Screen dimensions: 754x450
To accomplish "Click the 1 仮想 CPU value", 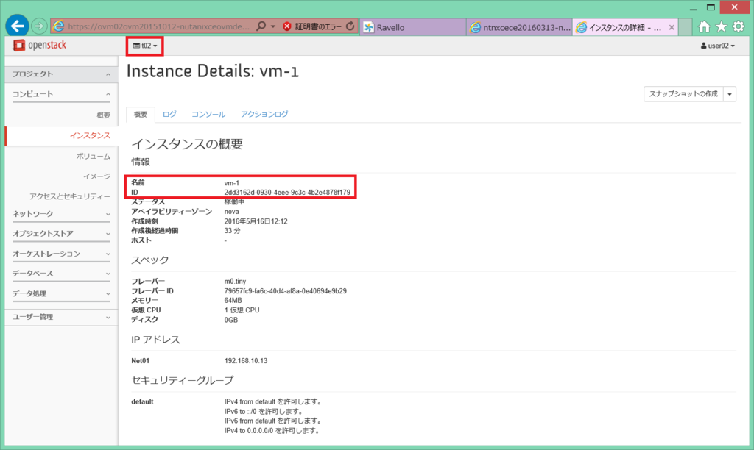I will pyautogui.click(x=242, y=310).
